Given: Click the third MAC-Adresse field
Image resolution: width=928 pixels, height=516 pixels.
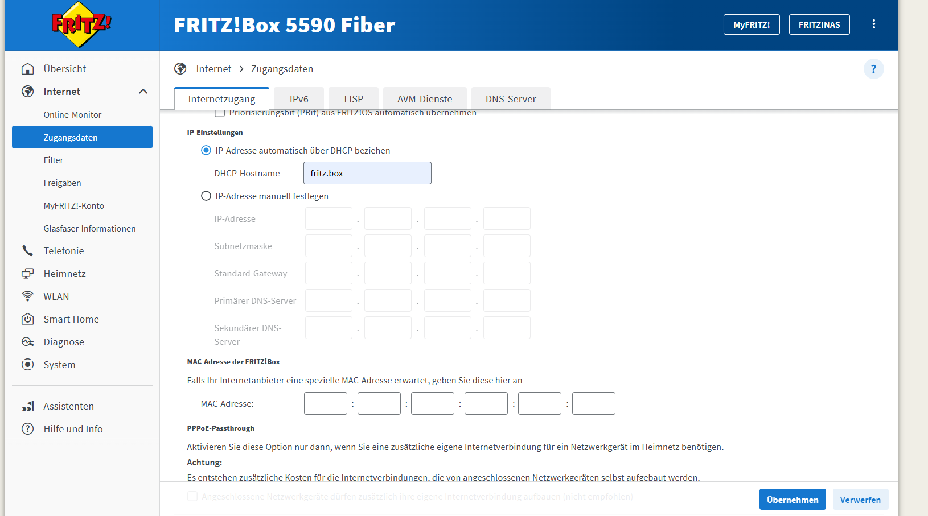Looking at the screenshot, I should pos(433,403).
